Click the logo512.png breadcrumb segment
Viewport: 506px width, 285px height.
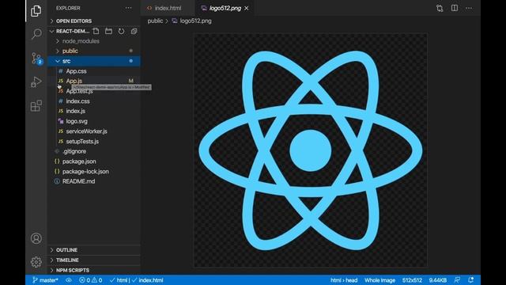pyautogui.click(x=192, y=21)
